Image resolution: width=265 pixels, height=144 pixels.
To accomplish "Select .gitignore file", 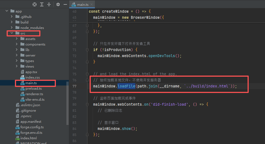I will pos(28,111).
